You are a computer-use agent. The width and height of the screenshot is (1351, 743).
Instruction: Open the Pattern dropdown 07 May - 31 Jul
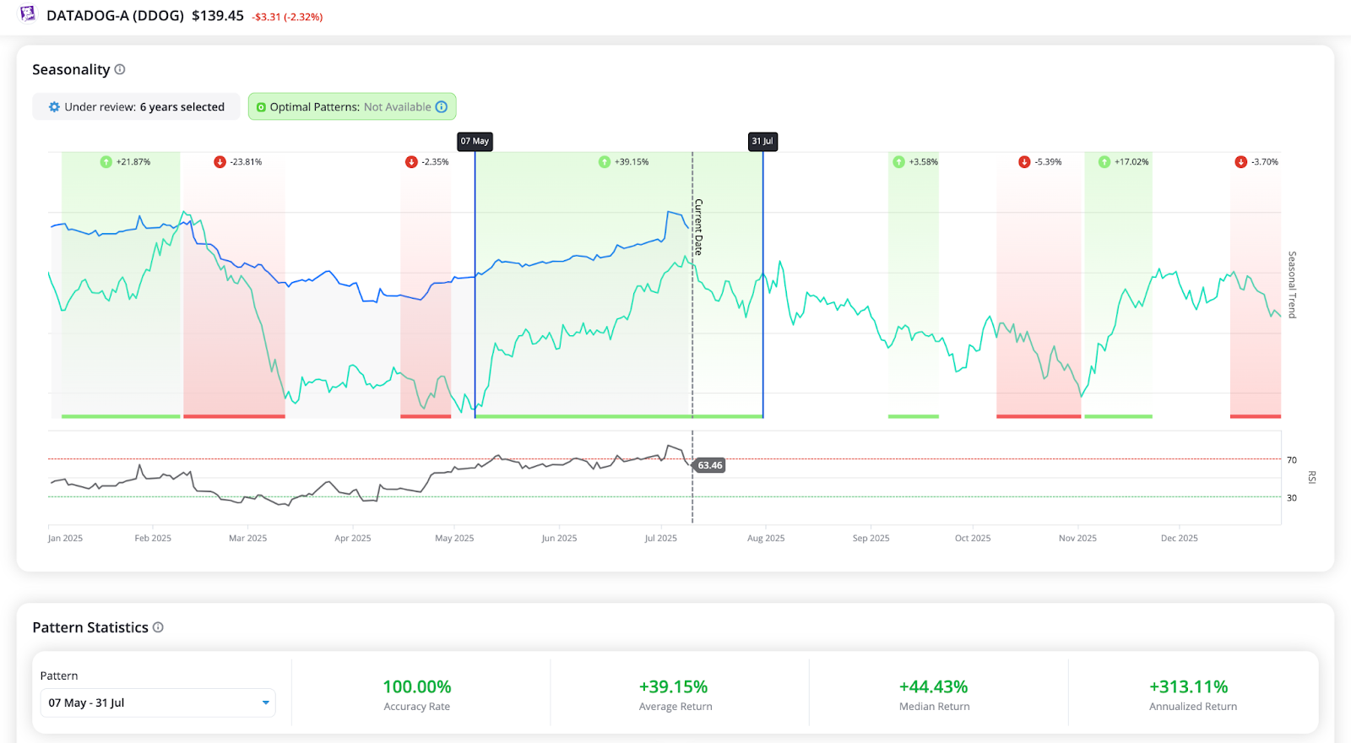pos(158,702)
